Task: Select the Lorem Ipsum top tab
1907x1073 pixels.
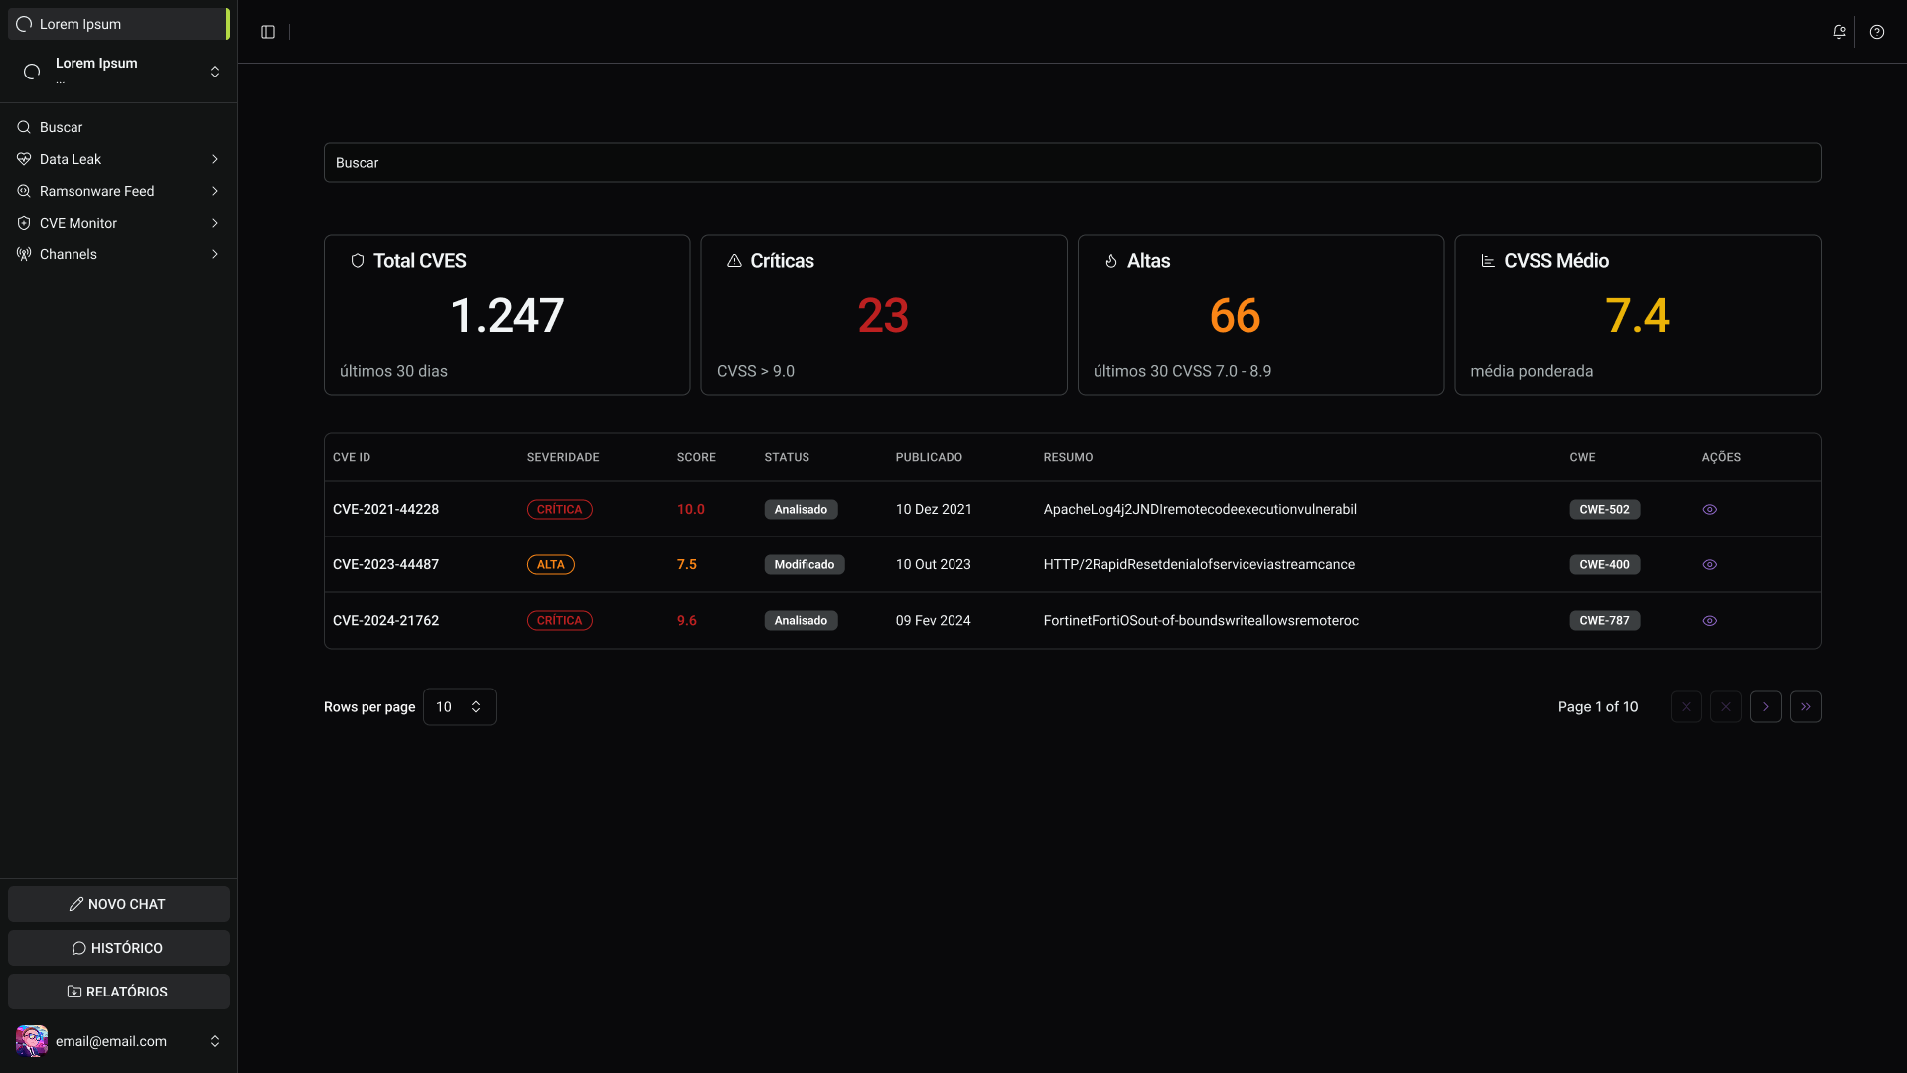Action: [118, 24]
